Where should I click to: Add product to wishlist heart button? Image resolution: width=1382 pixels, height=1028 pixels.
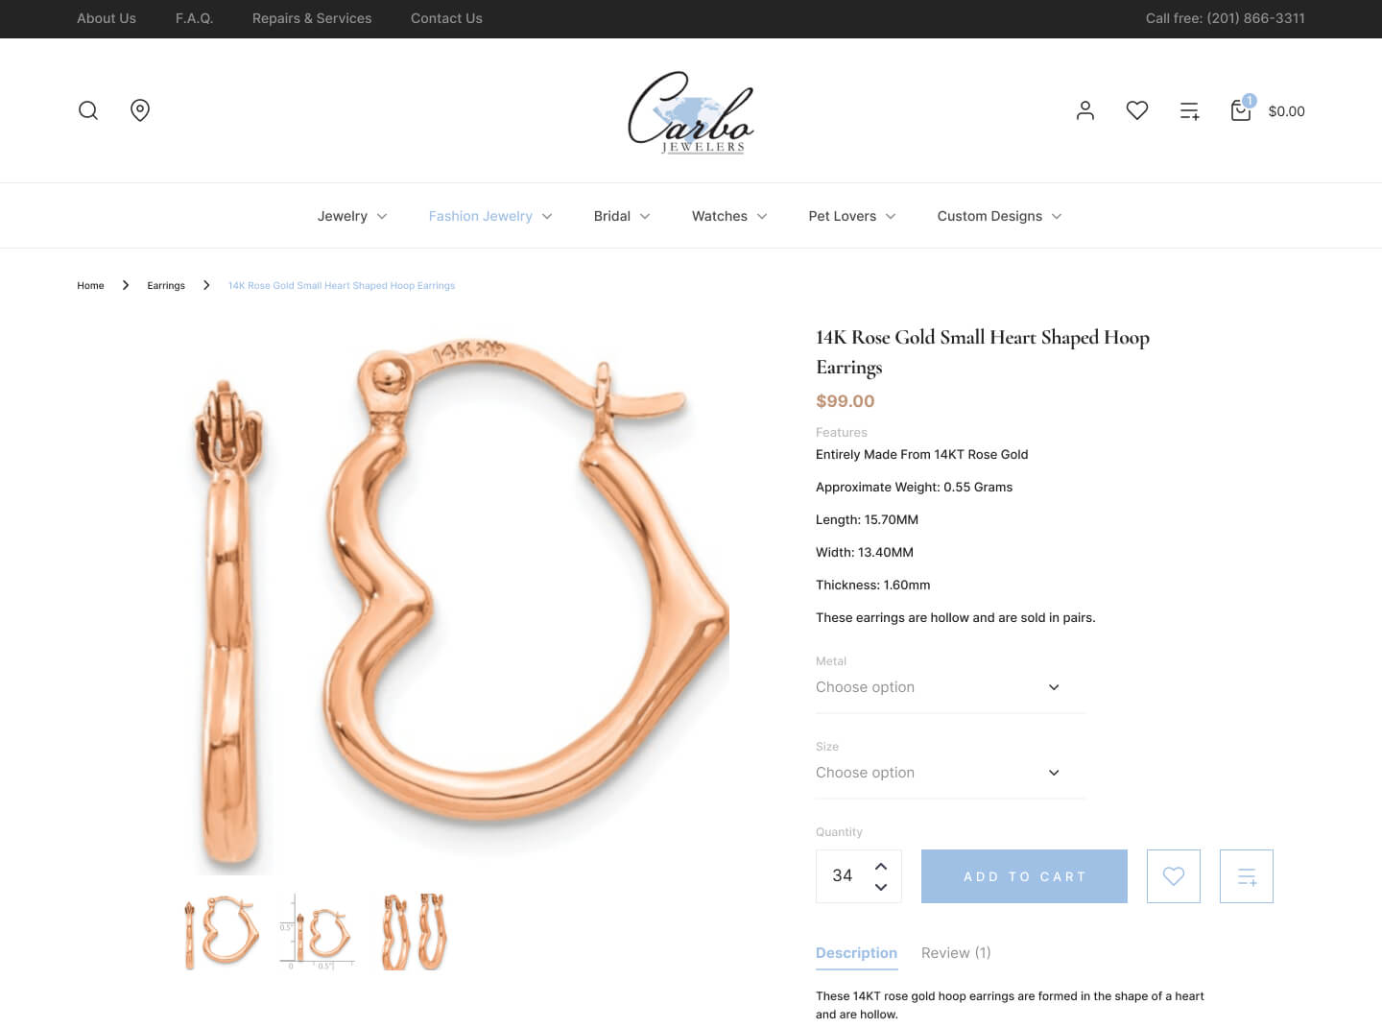1174,876
